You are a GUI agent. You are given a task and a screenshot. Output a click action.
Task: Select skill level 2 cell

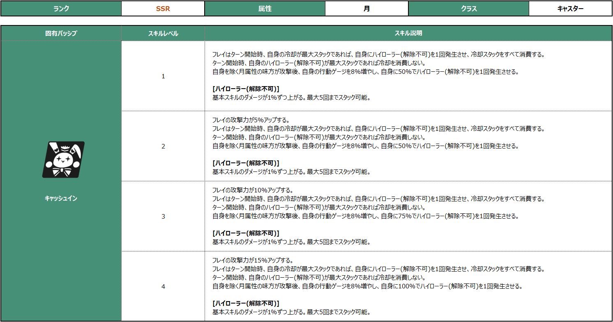pos(163,146)
